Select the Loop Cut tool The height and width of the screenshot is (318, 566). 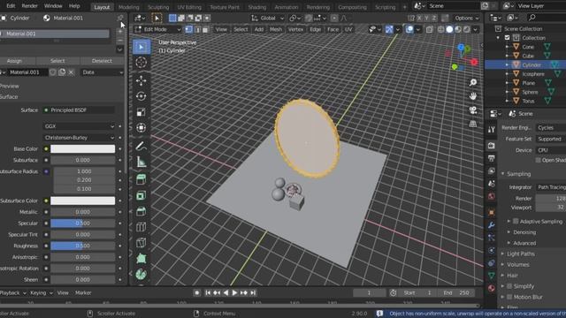coord(141,227)
